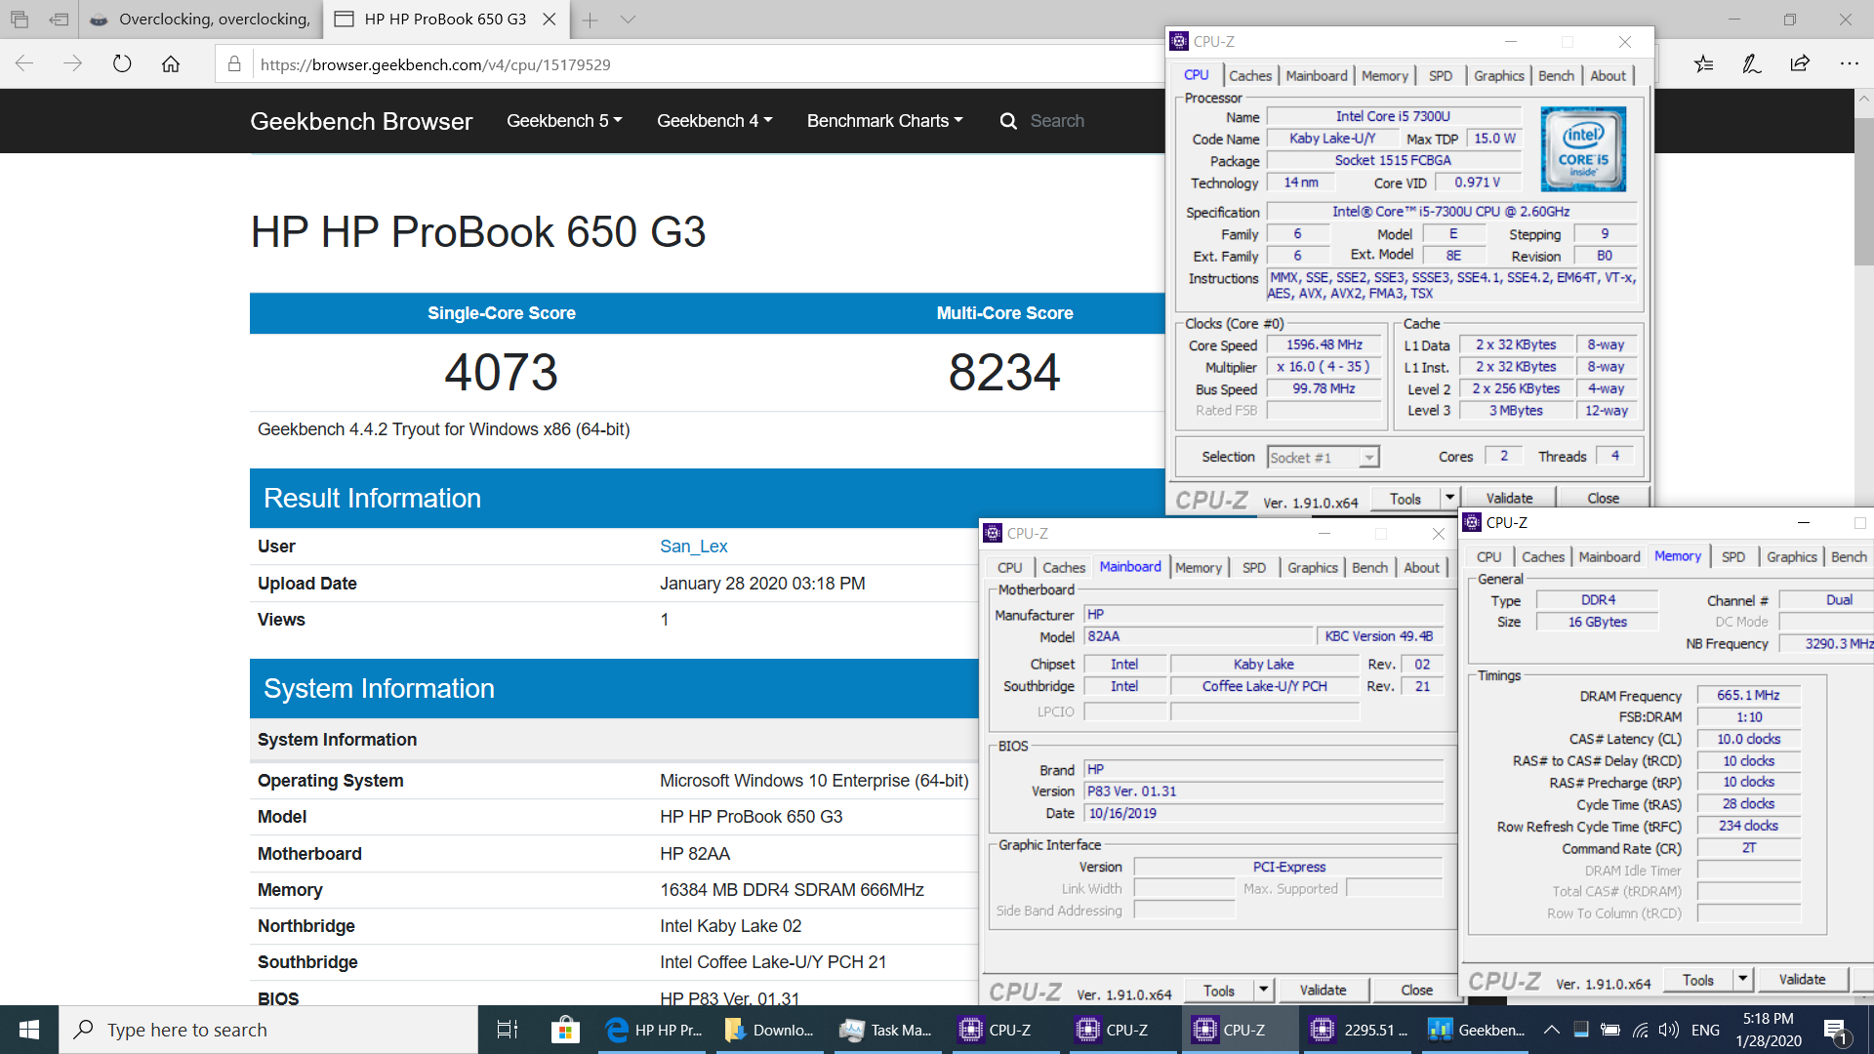Show tabs you've set aside icon
1874x1054 pixels.
point(20,20)
